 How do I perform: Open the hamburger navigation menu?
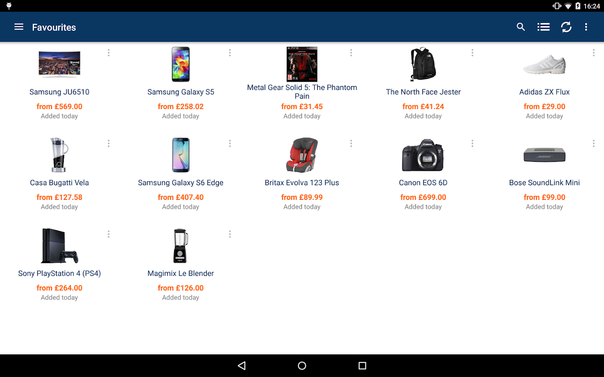19,27
